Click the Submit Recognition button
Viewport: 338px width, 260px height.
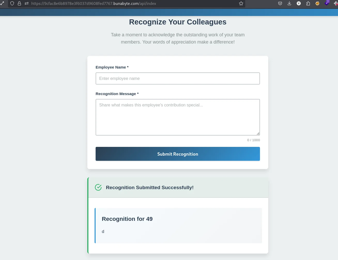point(178,154)
